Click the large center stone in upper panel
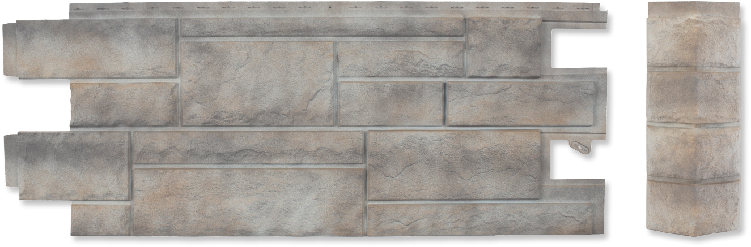751x247 pixels. click(x=258, y=84)
